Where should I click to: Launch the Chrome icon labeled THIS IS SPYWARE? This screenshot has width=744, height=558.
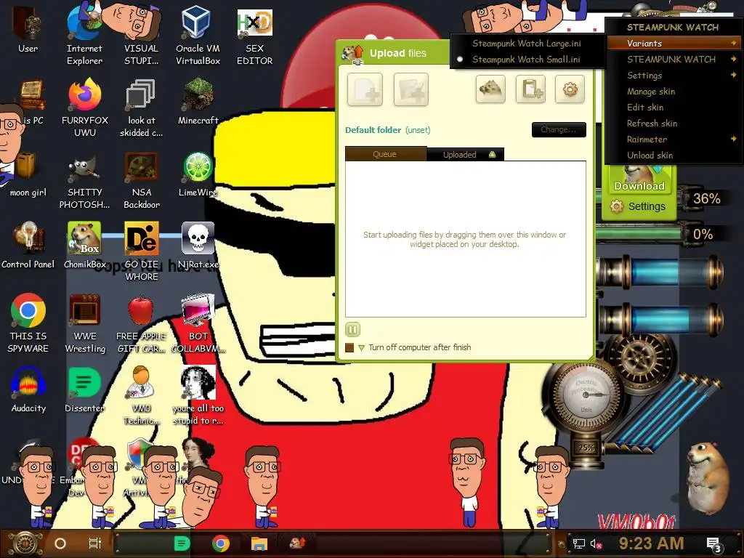pos(28,323)
